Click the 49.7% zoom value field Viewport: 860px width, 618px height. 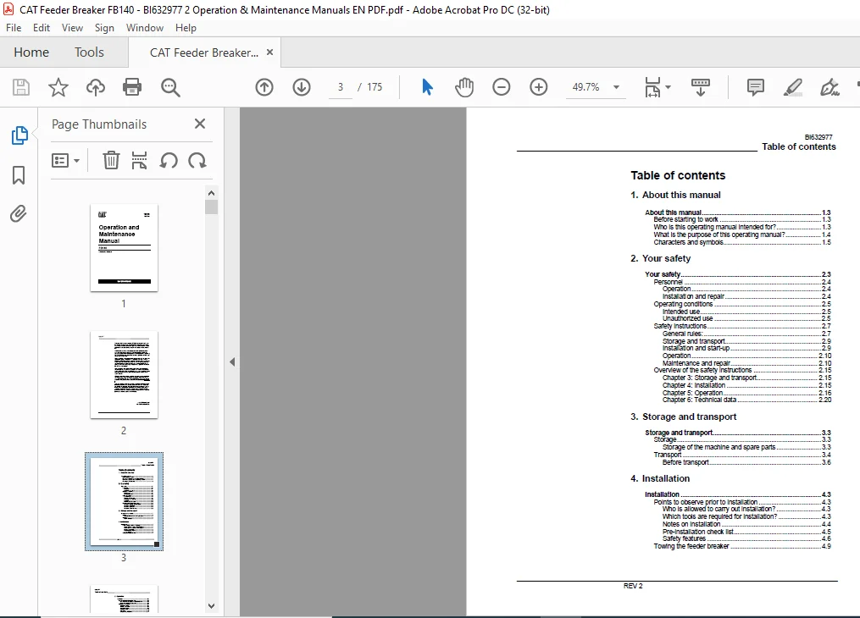tap(585, 87)
